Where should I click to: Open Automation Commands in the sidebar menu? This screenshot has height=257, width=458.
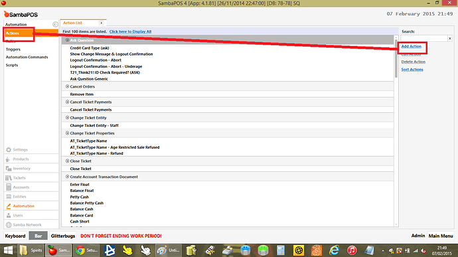[x=27, y=57]
